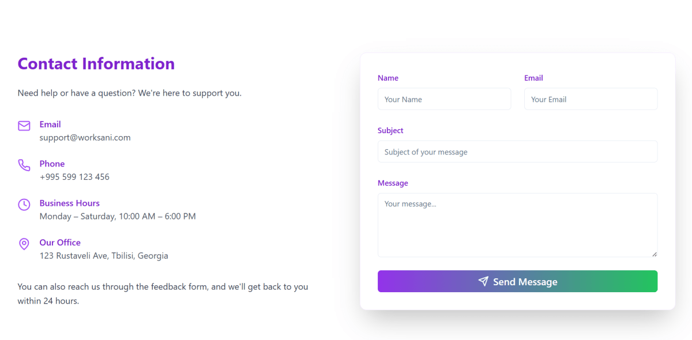This screenshot has height=340, width=692.
Task: Click the Monday – Saturday business hours text
Action: (x=118, y=217)
